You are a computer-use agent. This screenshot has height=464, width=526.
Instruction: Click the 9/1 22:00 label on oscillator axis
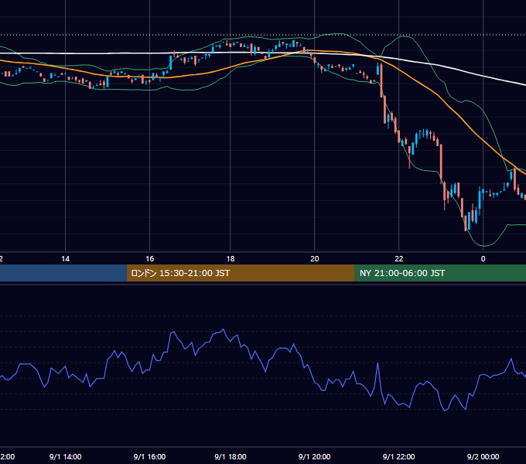pyautogui.click(x=399, y=457)
